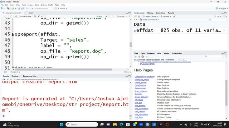
Task: Open the Global Environment dropdown
Action: [x=149, y=20]
